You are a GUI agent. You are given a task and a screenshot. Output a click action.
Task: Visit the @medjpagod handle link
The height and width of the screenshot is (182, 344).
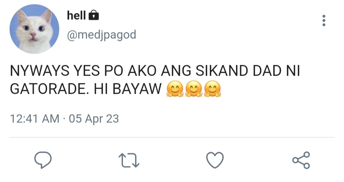point(102,35)
